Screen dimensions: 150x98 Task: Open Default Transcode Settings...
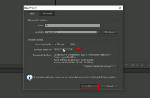(99, 66)
